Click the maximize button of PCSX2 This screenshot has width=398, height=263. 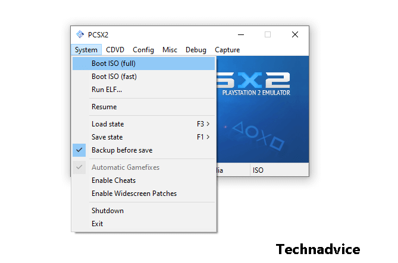pyautogui.click(x=268, y=34)
